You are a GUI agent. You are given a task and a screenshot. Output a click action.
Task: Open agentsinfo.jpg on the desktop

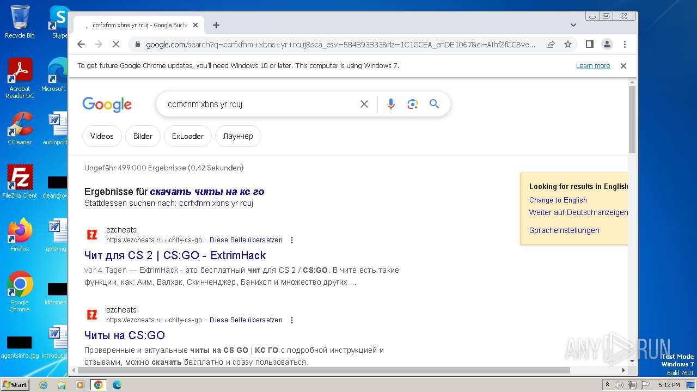20,347
